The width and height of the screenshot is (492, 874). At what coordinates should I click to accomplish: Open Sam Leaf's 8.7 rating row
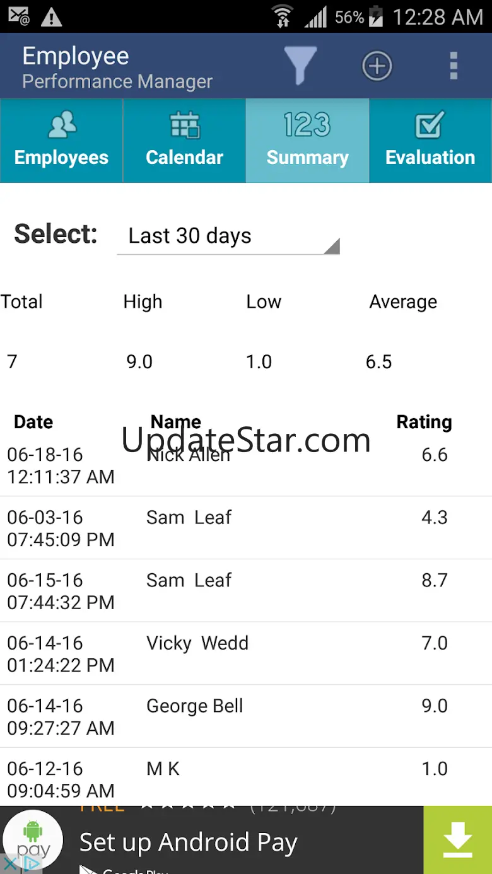[x=246, y=591]
